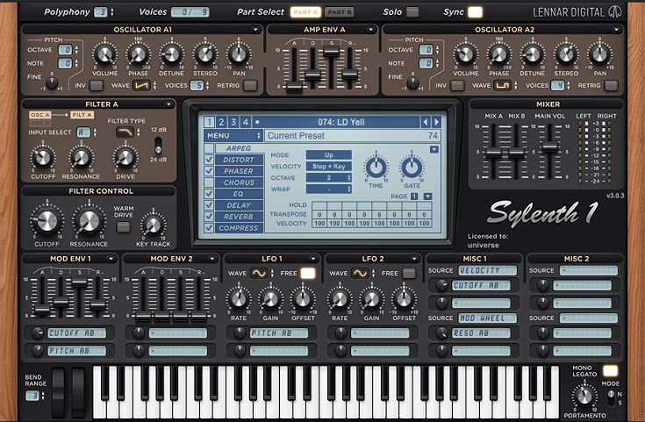
Task: Enable the ARPEG checkbox
Action: pyautogui.click(x=209, y=148)
